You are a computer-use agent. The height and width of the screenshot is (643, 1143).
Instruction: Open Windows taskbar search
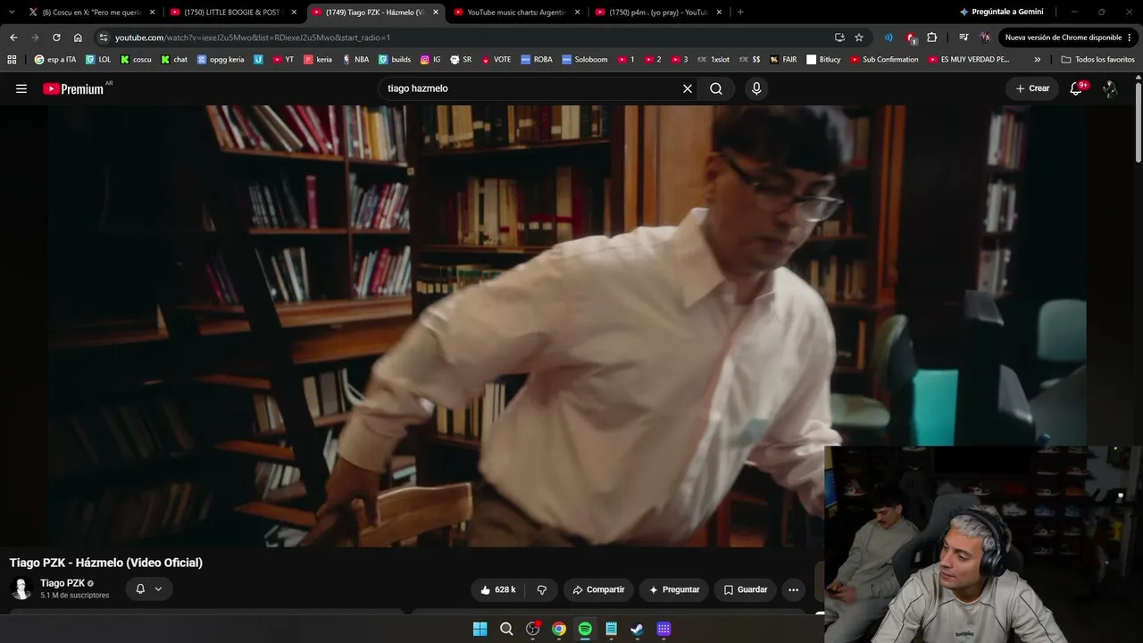(x=506, y=629)
